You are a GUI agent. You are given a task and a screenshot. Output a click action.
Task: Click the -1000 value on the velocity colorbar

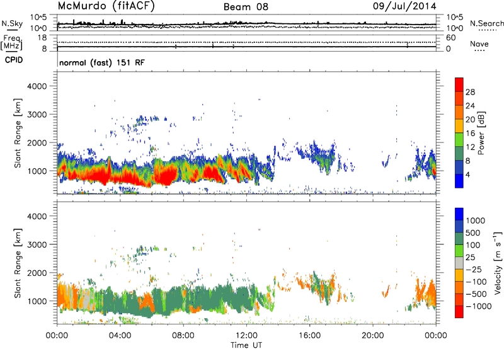pyautogui.click(x=478, y=306)
